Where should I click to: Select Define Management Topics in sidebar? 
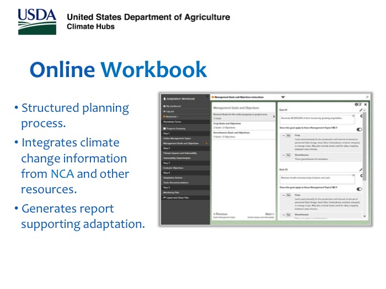point(178,138)
